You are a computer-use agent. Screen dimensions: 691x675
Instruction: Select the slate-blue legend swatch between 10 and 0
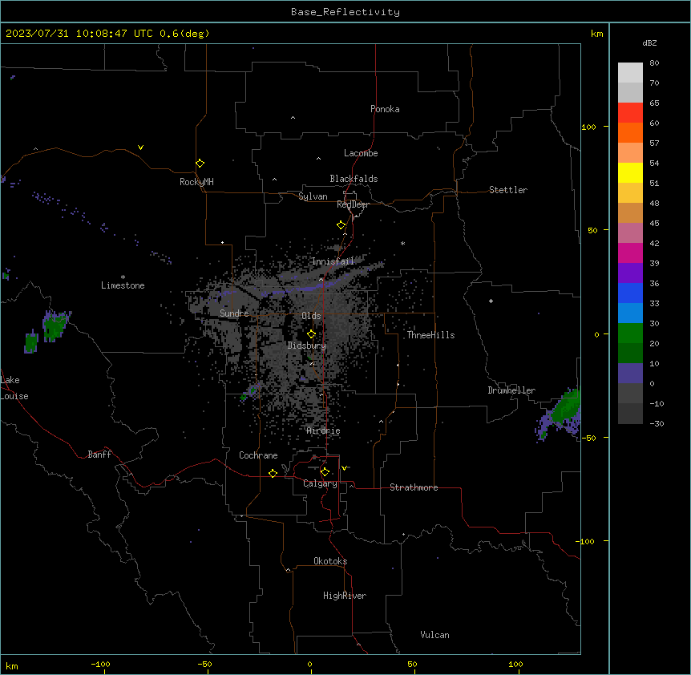[x=630, y=374]
